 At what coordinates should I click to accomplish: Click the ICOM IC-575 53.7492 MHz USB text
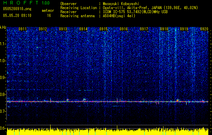pos(135,12)
